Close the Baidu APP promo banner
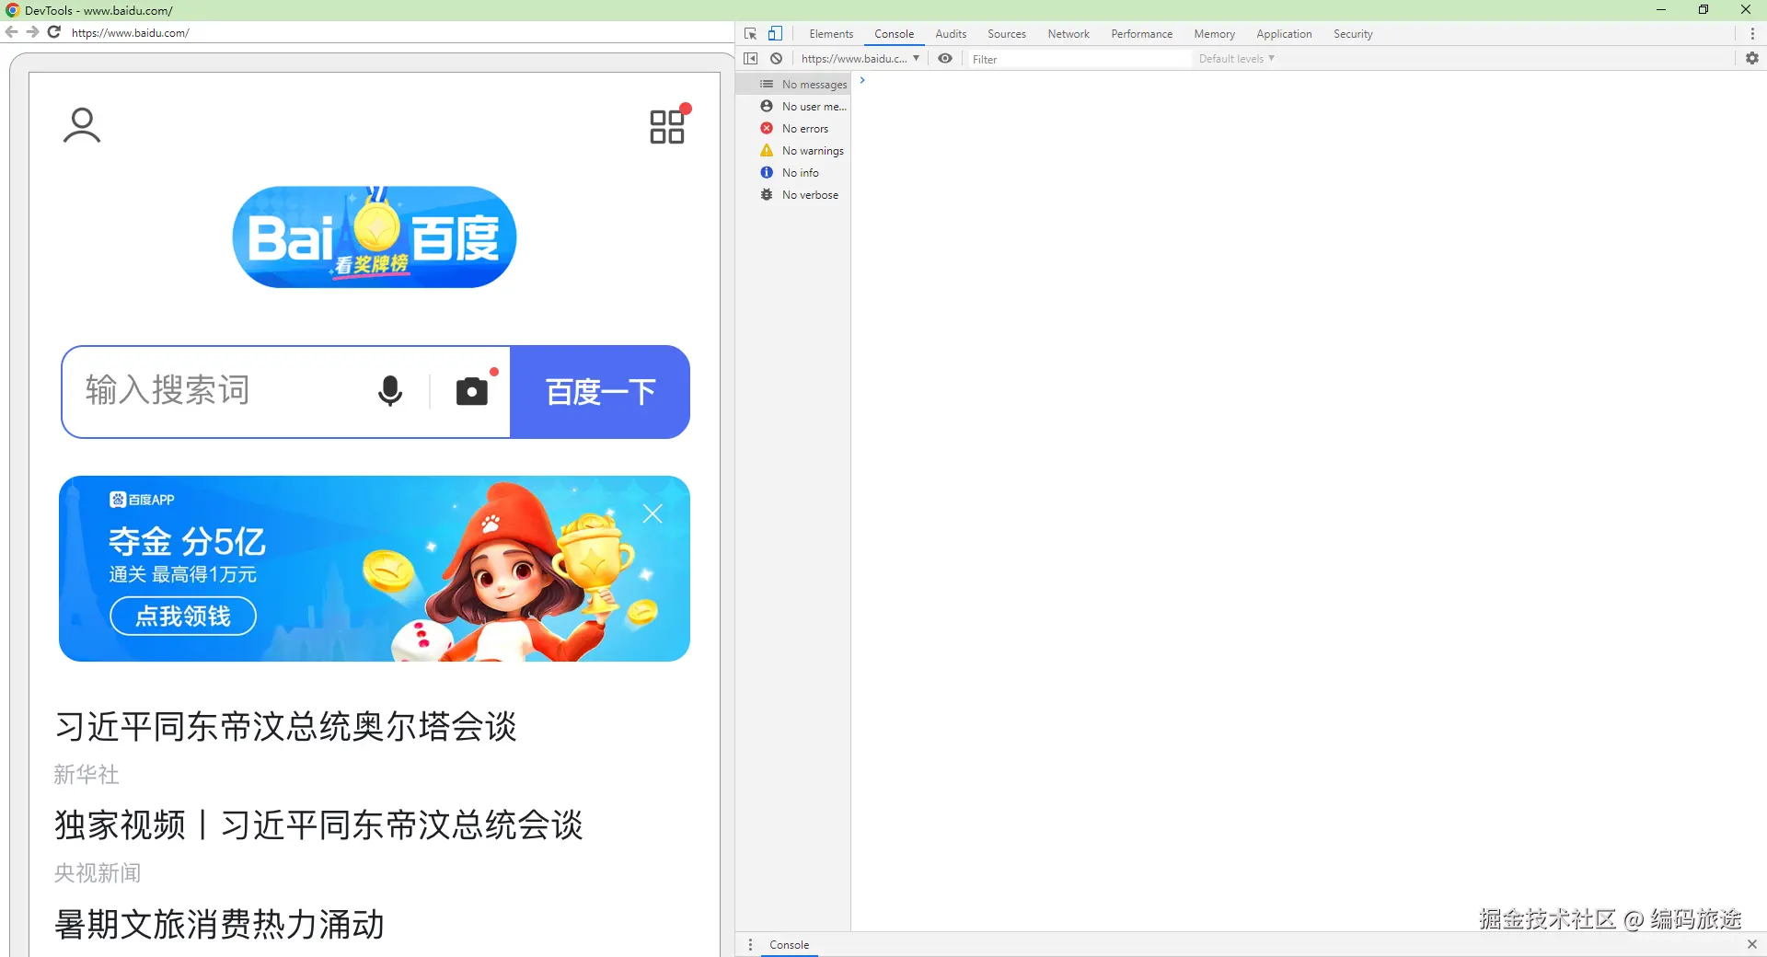Image resolution: width=1767 pixels, height=957 pixels. 653,513
